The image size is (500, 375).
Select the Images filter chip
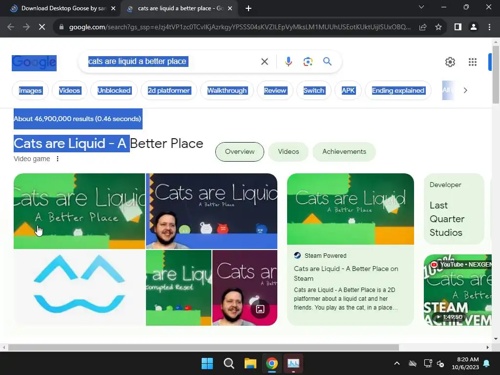pyautogui.click(x=30, y=90)
